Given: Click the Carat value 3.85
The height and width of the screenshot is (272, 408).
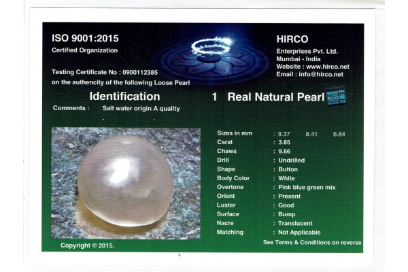Looking at the screenshot, I should click(284, 142).
